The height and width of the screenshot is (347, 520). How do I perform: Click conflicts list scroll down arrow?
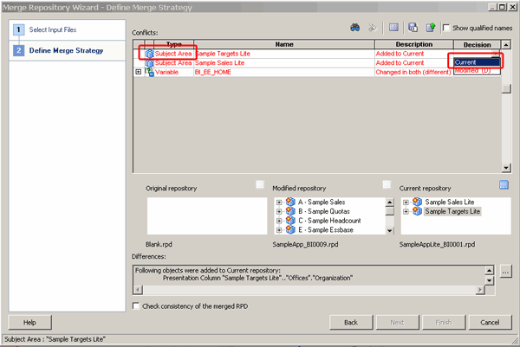[506, 168]
